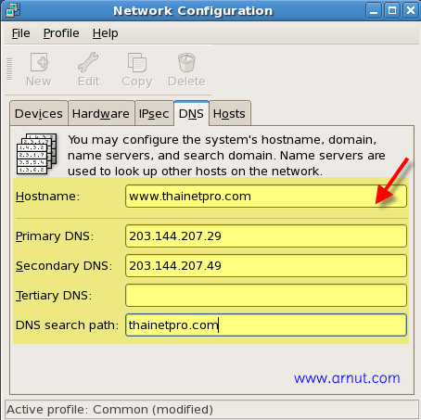Open the Help menu
The image size is (421, 420).
(x=105, y=33)
